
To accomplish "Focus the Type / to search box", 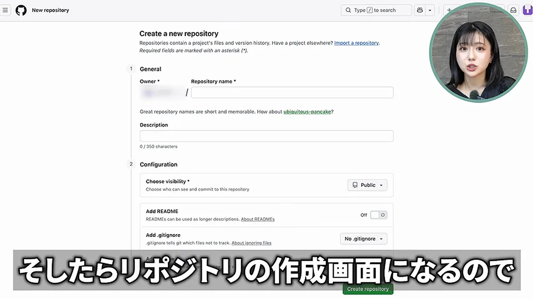I will click(376, 10).
